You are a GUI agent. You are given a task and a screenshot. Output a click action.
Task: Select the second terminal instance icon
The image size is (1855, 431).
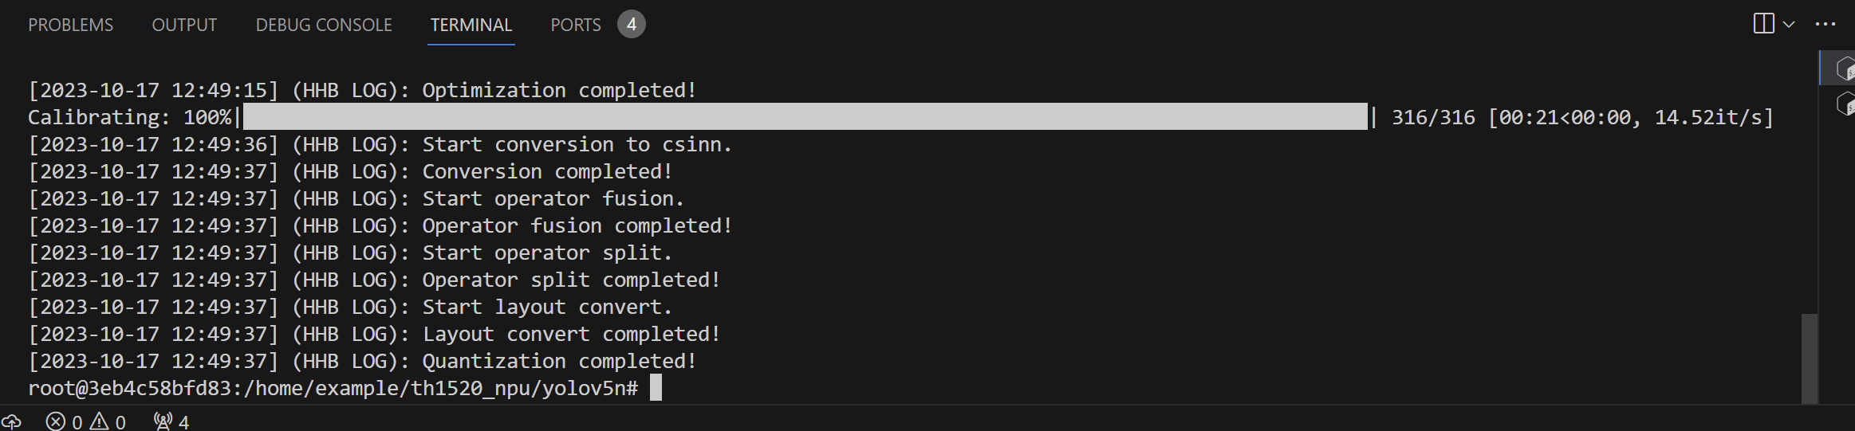1844,104
